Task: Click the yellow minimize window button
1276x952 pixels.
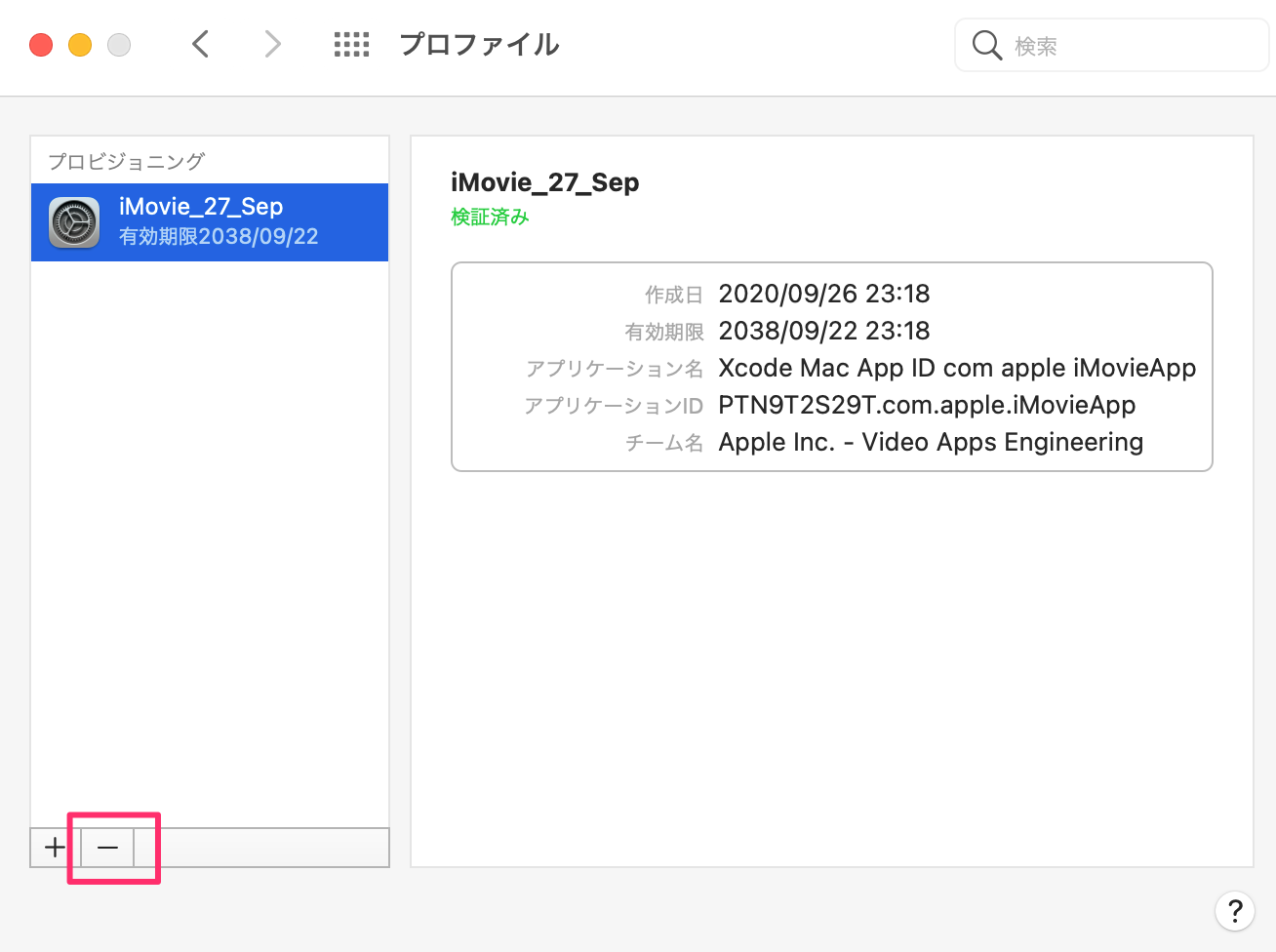Action: click(80, 45)
